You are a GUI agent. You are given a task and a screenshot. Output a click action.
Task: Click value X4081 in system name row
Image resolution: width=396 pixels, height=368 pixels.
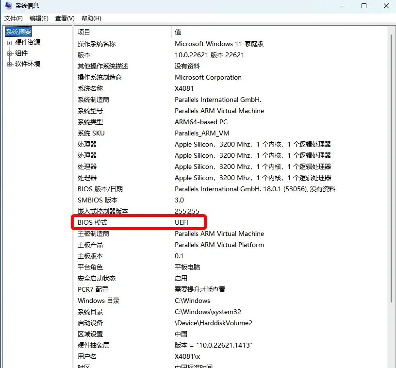pyautogui.click(x=184, y=88)
